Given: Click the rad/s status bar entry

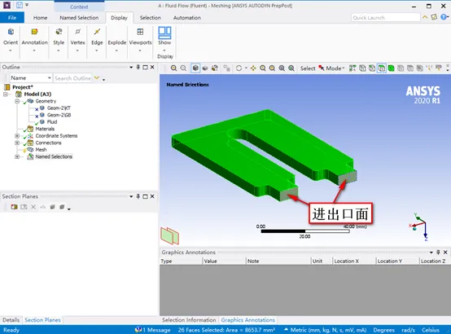Looking at the screenshot, I should tap(408, 330).
